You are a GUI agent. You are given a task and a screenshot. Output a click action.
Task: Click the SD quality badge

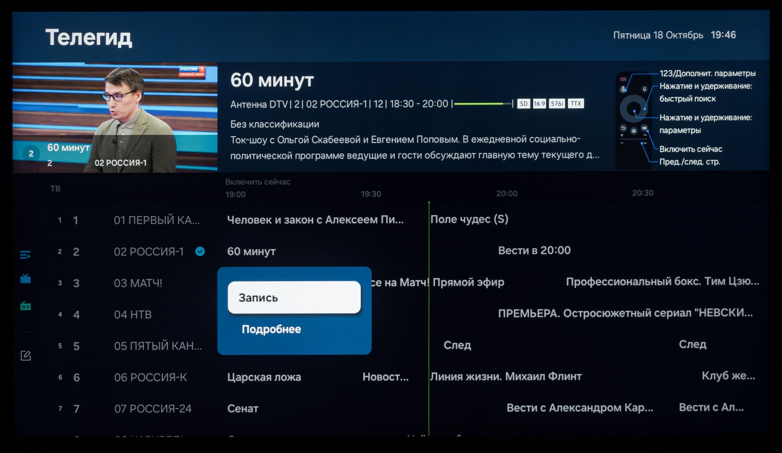click(523, 103)
